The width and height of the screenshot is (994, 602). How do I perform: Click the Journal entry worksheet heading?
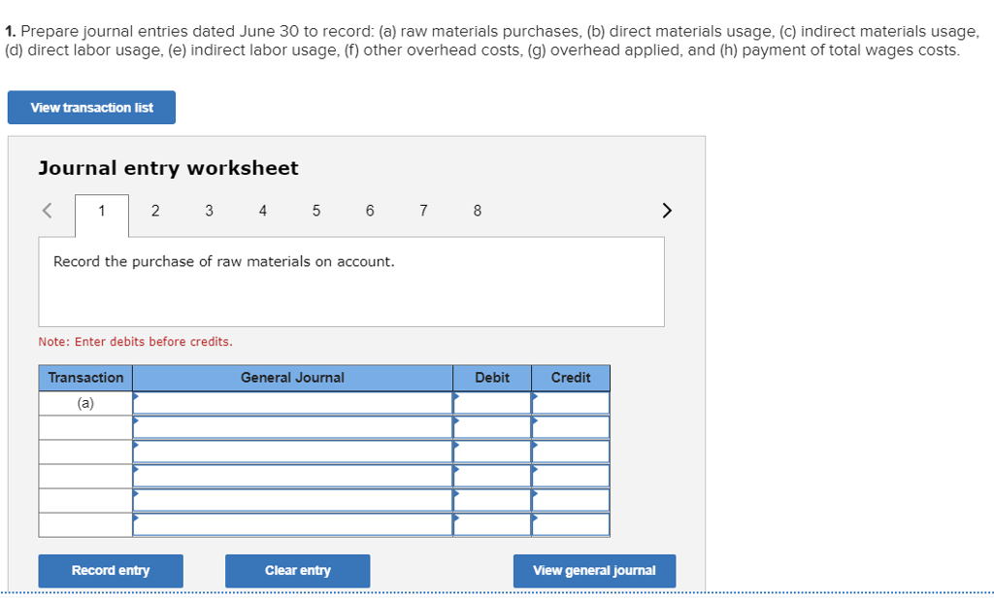pos(168,168)
